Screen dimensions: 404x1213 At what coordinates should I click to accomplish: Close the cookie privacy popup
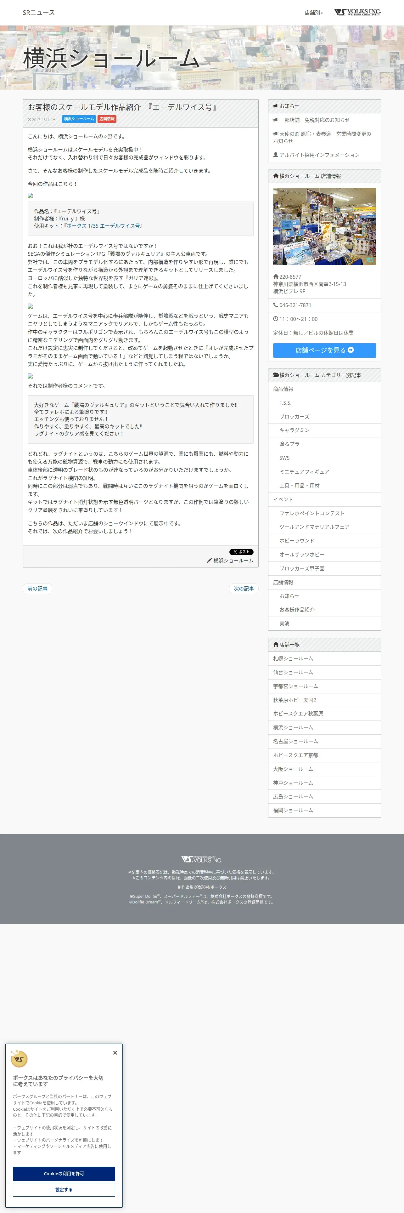pos(115,1053)
